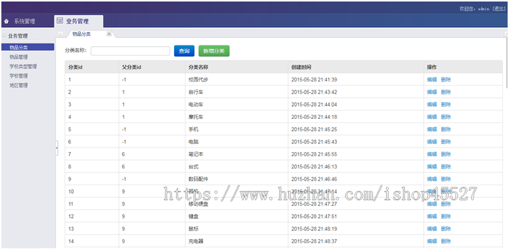The image size is (509, 250).
Task: Open 地区管理 in the sidebar
Action: point(18,86)
